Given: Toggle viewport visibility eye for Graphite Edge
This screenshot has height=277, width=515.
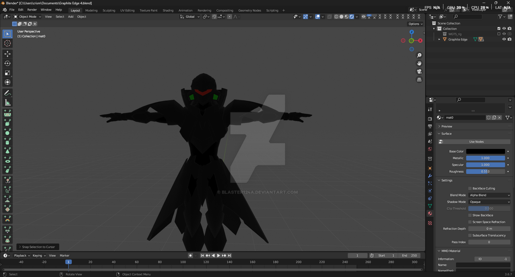Looking at the screenshot, I should coord(504,39).
